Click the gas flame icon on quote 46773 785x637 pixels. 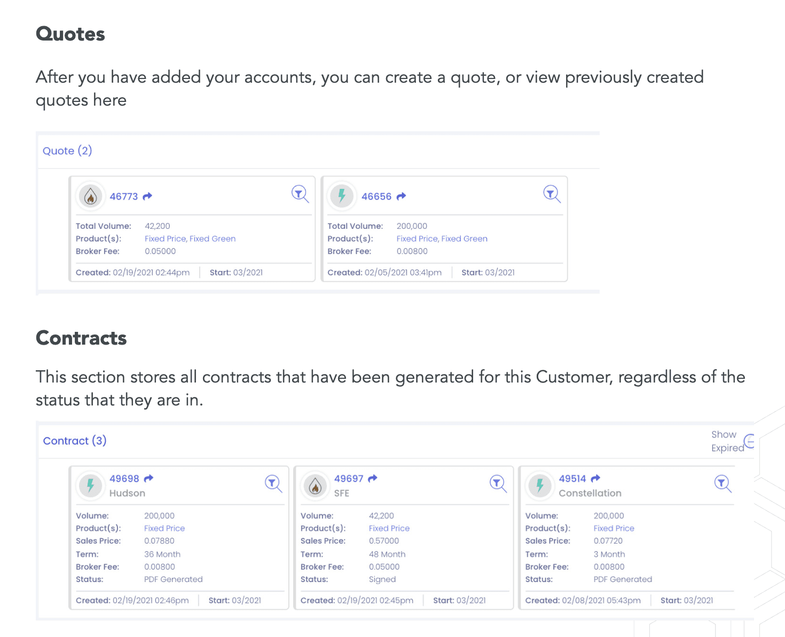[91, 196]
